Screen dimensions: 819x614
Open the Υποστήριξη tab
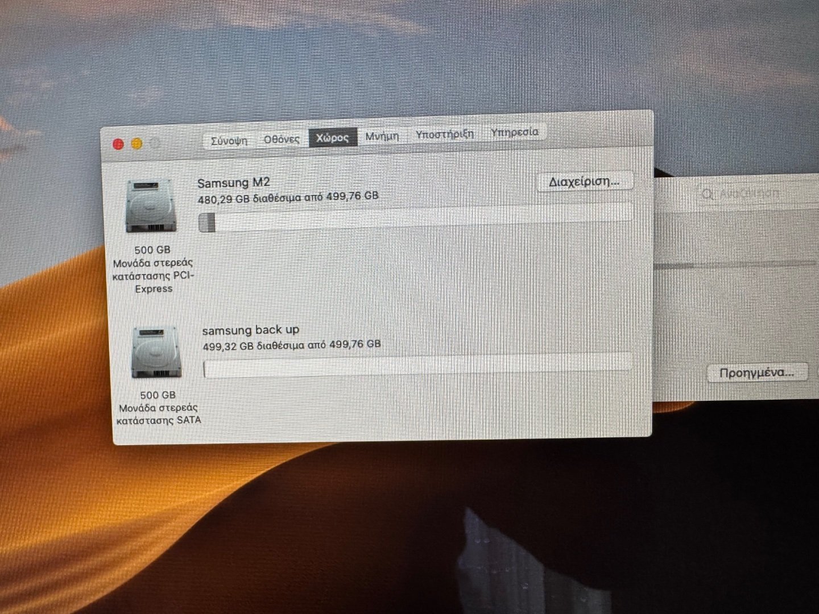pyautogui.click(x=445, y=134)
